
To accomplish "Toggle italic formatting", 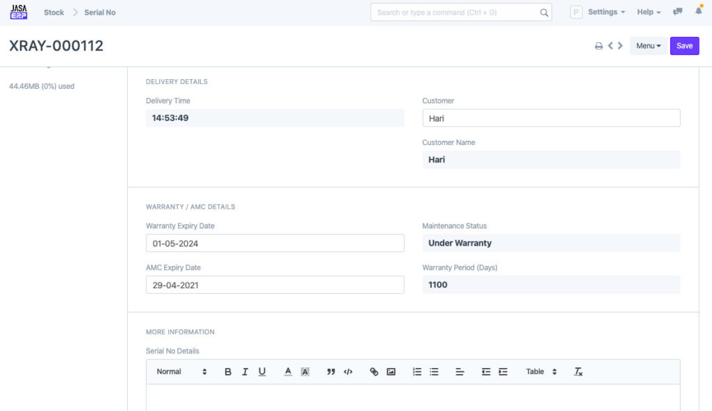I will point(245,372).
